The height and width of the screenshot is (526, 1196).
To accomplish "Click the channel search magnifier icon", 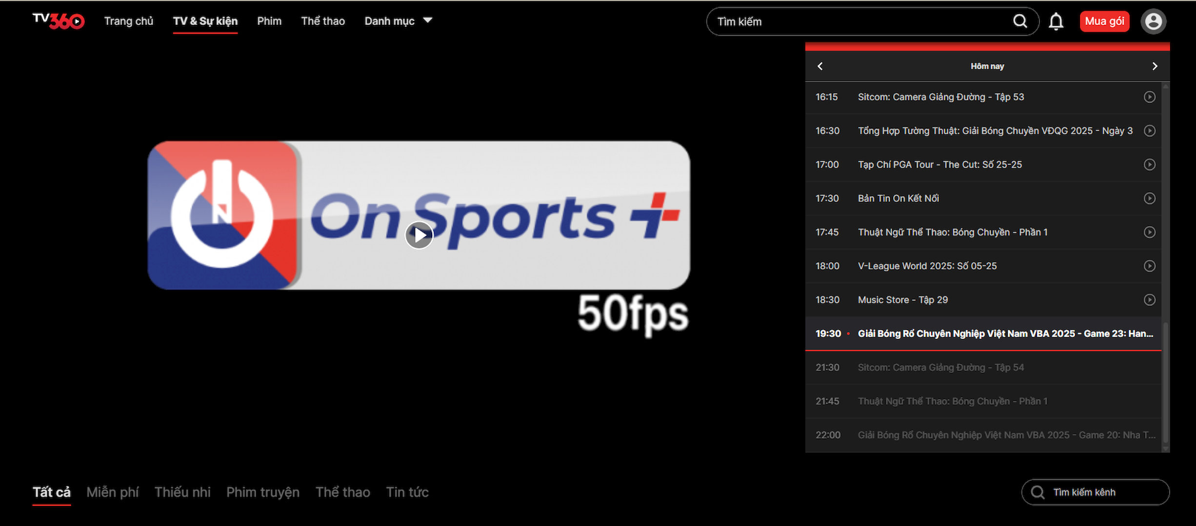I will click(1037, 492).
